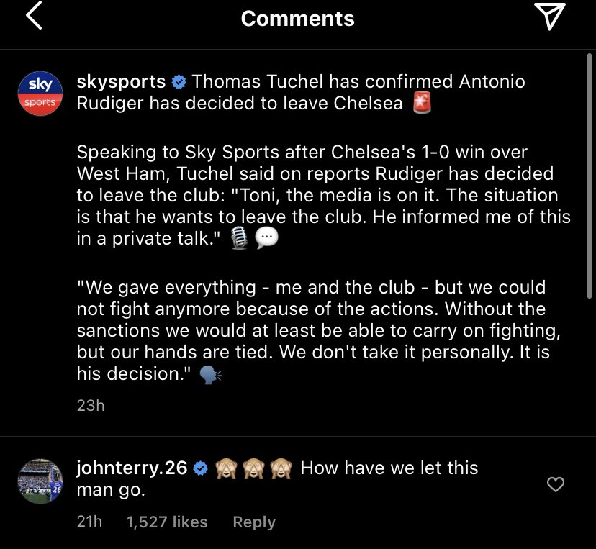
Task: View the 1,527 likes list
Action: pos(167,522)
